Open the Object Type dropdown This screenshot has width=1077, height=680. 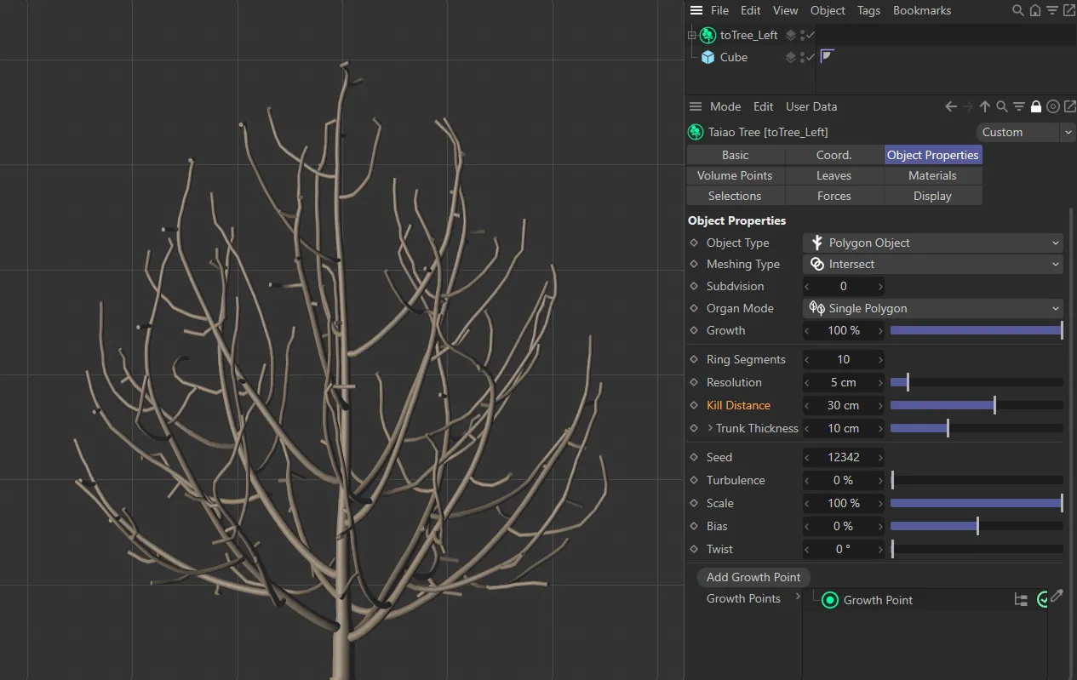tap(933, 243)
